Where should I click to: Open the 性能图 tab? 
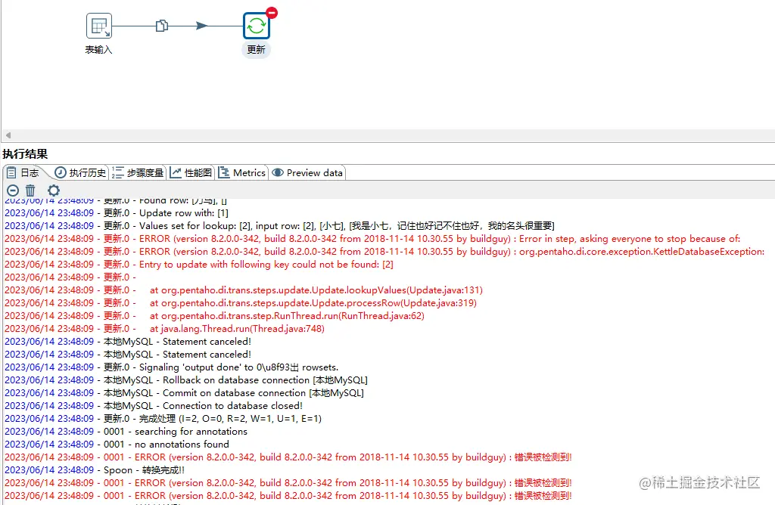(191, 173)
